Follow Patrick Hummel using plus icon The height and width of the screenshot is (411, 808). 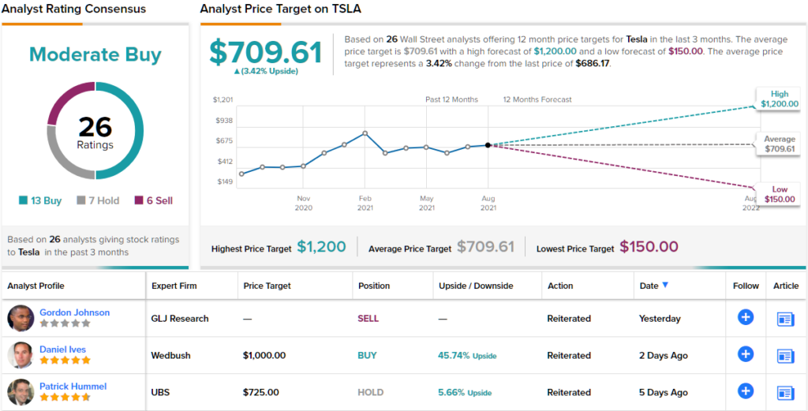(x=745, y=391)
